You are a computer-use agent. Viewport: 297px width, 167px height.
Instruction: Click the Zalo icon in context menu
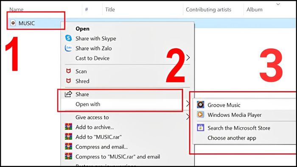pyautogui.click(x=68, y=48)
